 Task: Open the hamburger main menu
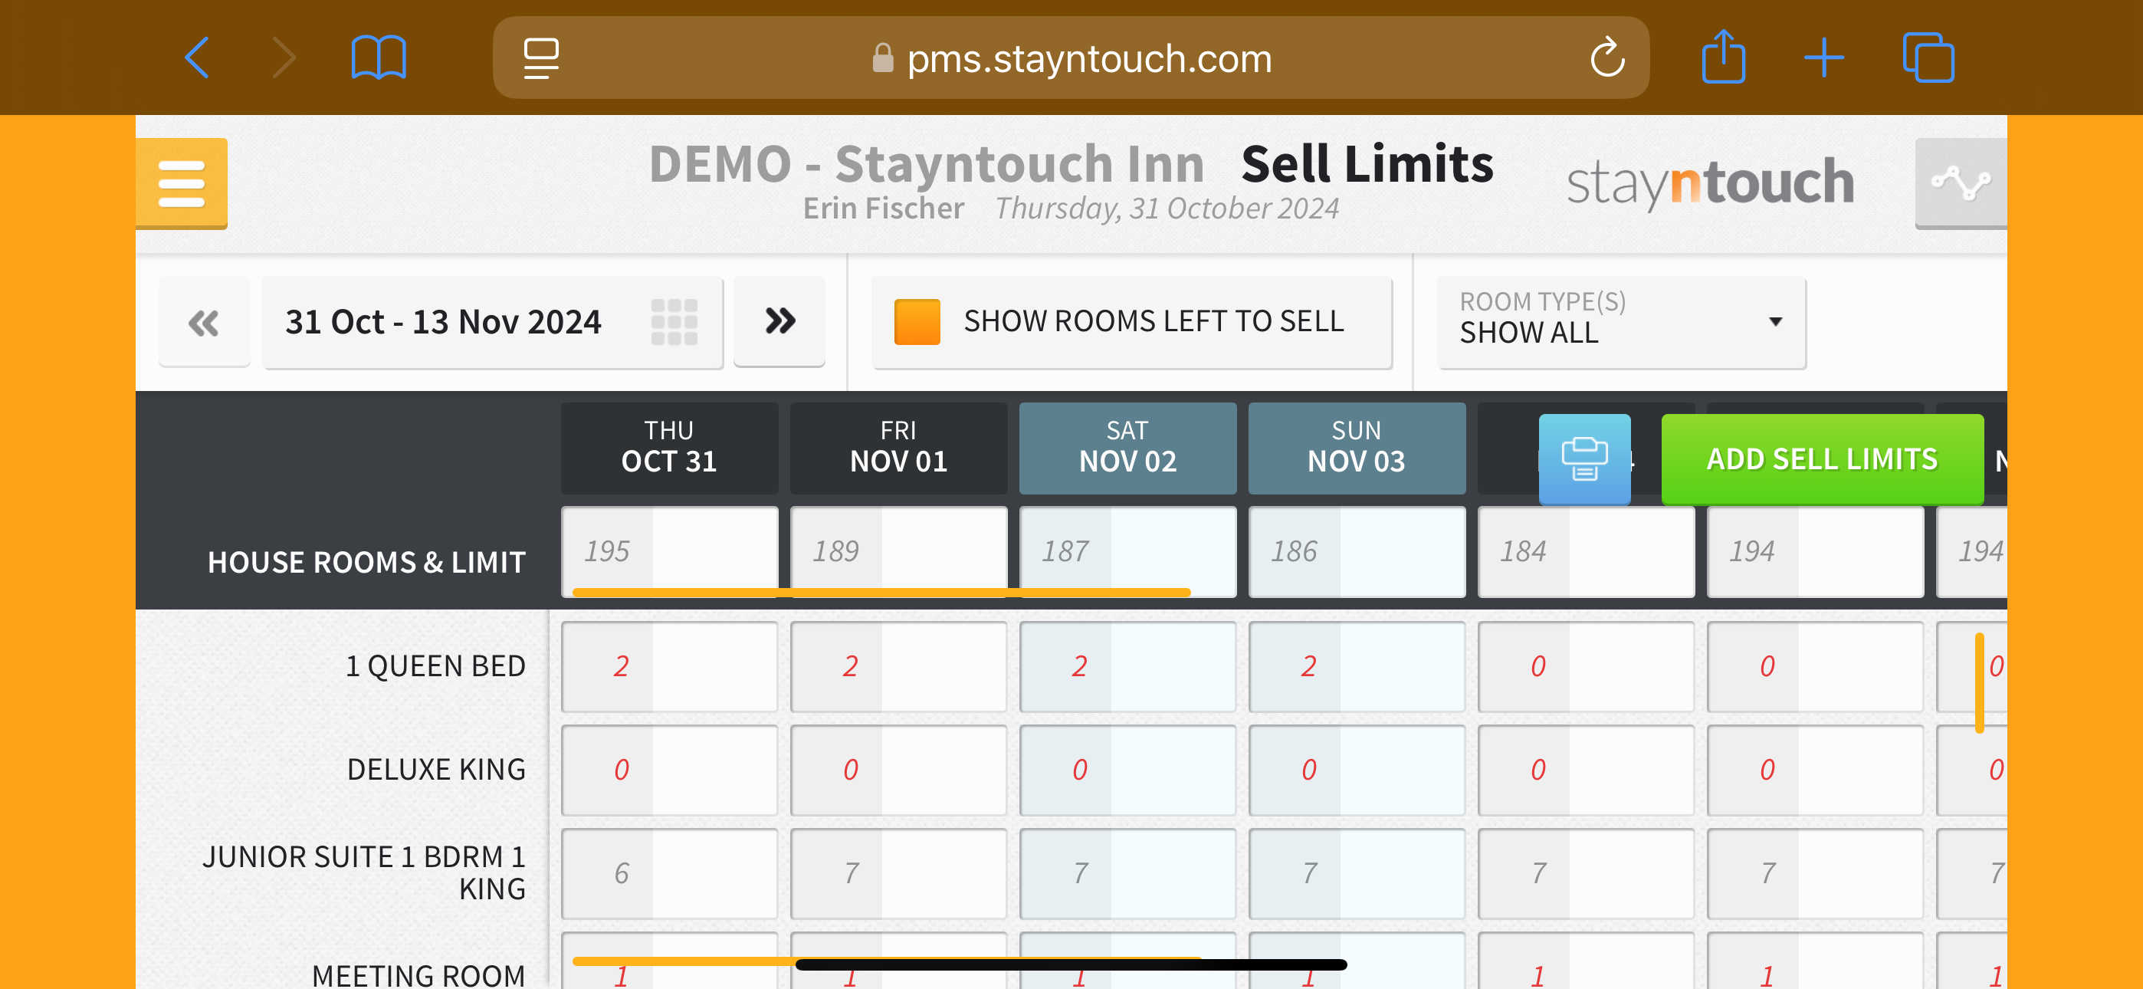(x=182, y=182)
